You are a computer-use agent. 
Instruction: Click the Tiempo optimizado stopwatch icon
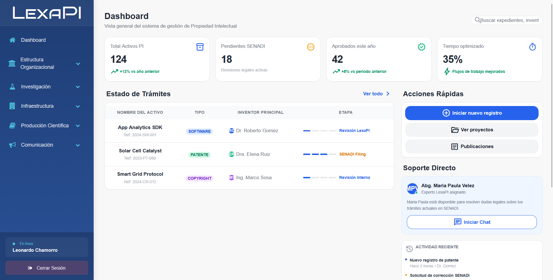[532, 47]
